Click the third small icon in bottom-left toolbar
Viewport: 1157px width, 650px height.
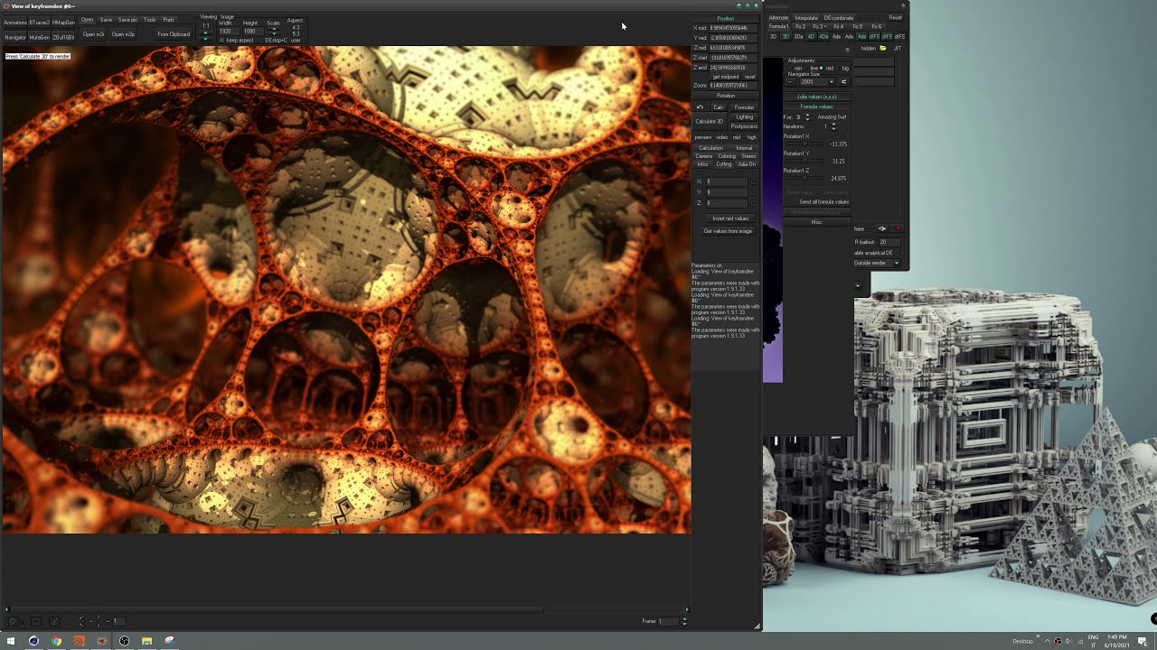54,621
